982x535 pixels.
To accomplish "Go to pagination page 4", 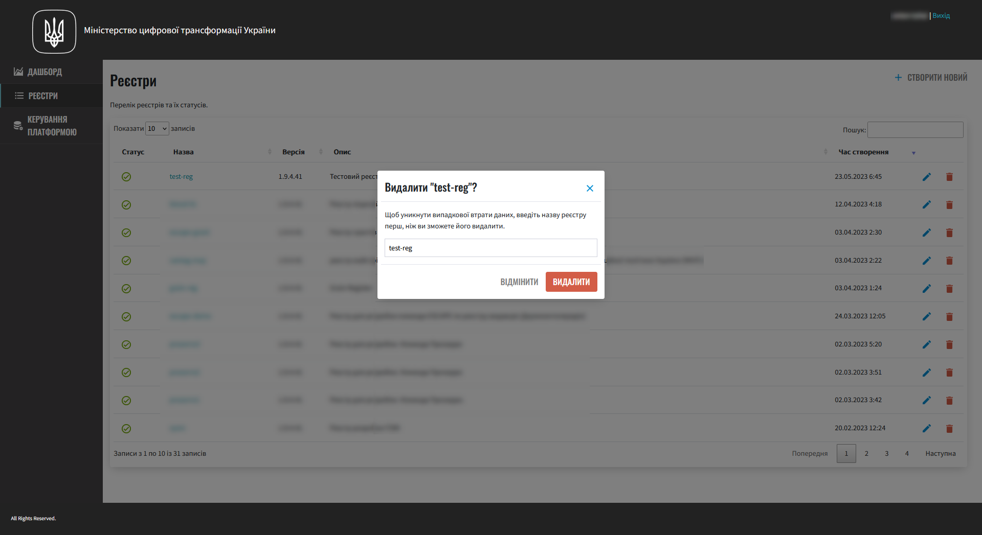I will pyautogui.click(x=907, y=453).
